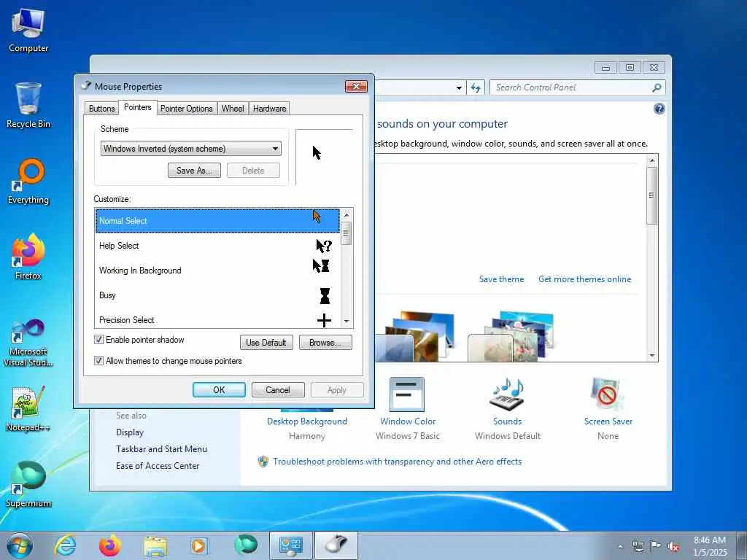Switch to the Mouse Properties taskbar button
This screenshot has height=560, width=747.
click(x=337, y=545)
